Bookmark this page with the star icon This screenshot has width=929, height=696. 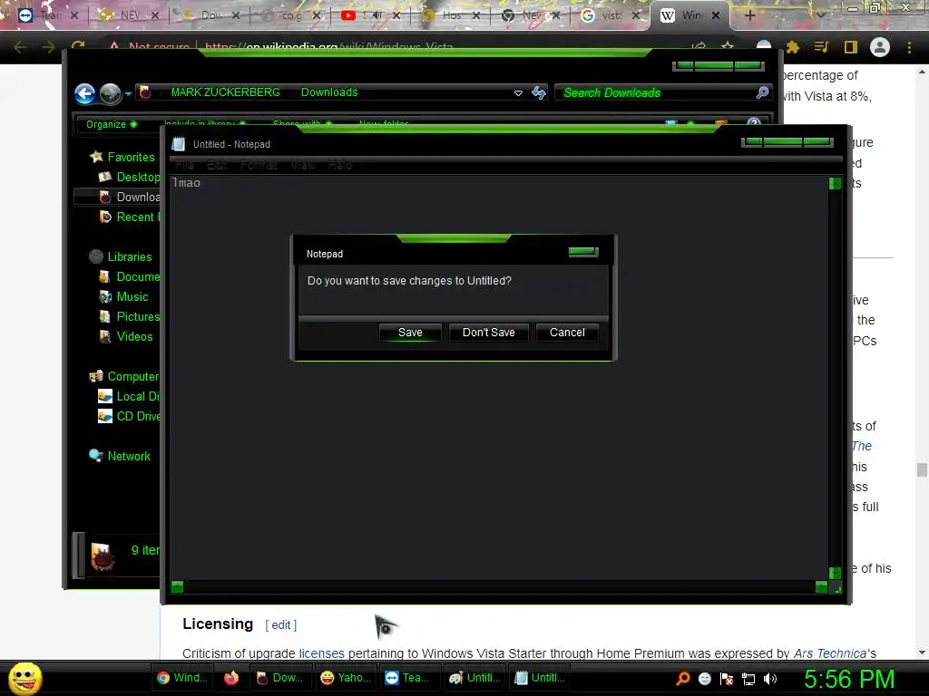728,47
